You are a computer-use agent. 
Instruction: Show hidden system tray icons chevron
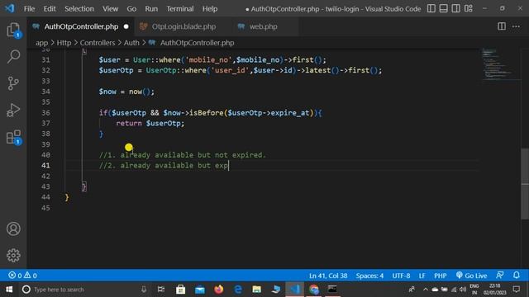pos(425,290)
